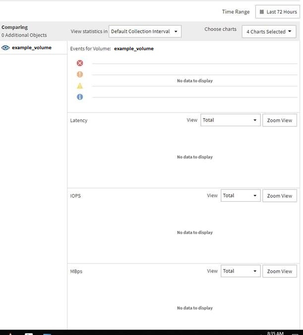Click the yellow warning triangle icon
The width and height of the screenshot is (303, 335).
coord(80,86)
